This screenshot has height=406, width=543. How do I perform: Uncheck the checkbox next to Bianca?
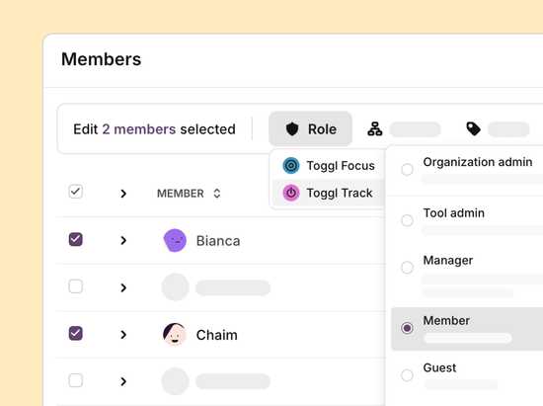click(x=75, y=239)
